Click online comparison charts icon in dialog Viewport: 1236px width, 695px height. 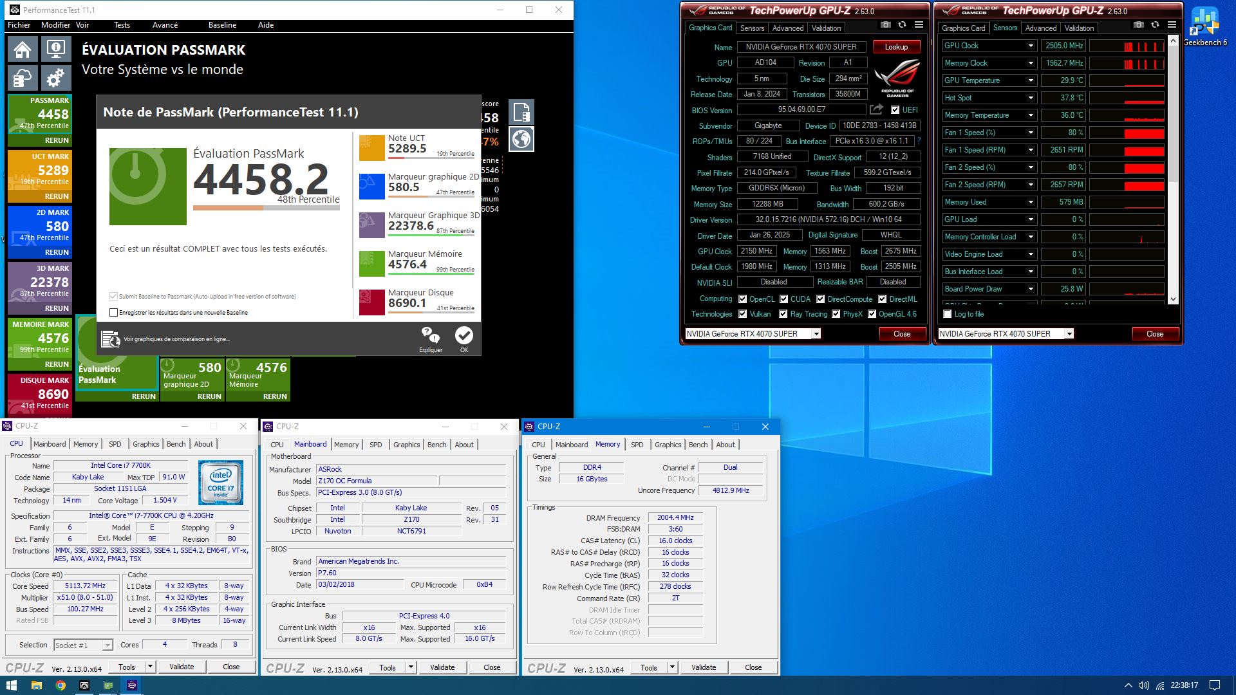point(111,339)
